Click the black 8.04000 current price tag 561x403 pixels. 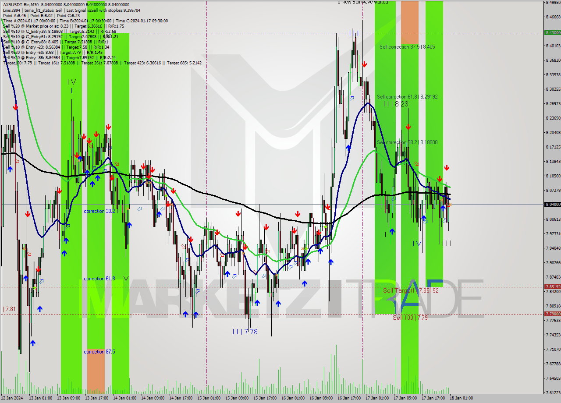(552, 204)
